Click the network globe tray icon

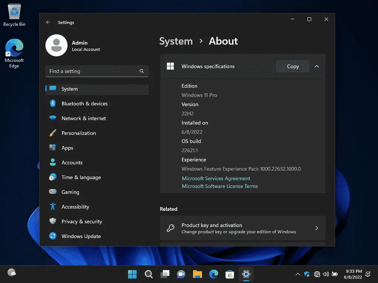[x=317, y=274]
